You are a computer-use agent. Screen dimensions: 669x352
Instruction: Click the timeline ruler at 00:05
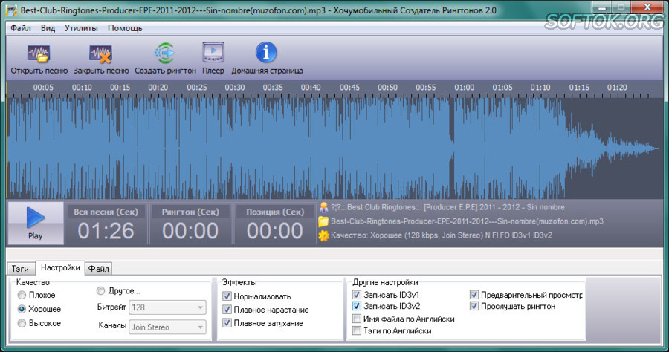pos(43,88)
